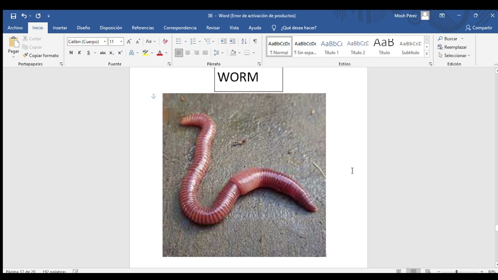Toggle bold formatting (N)

pos(71,53)
